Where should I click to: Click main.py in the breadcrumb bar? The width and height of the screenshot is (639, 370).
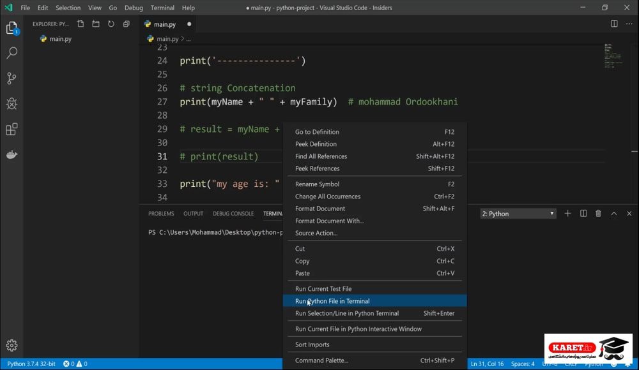(167, 39)
